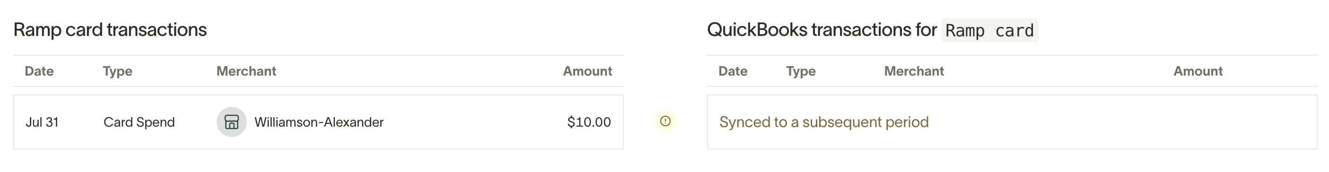Select the Ramp card transactions heading
Viewport: 1329px width, 172px height.
click(110, 30)
